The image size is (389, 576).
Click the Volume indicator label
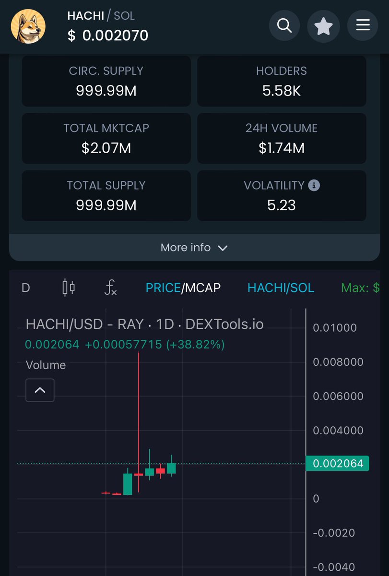pyautogui.click(x=46, y=365)
